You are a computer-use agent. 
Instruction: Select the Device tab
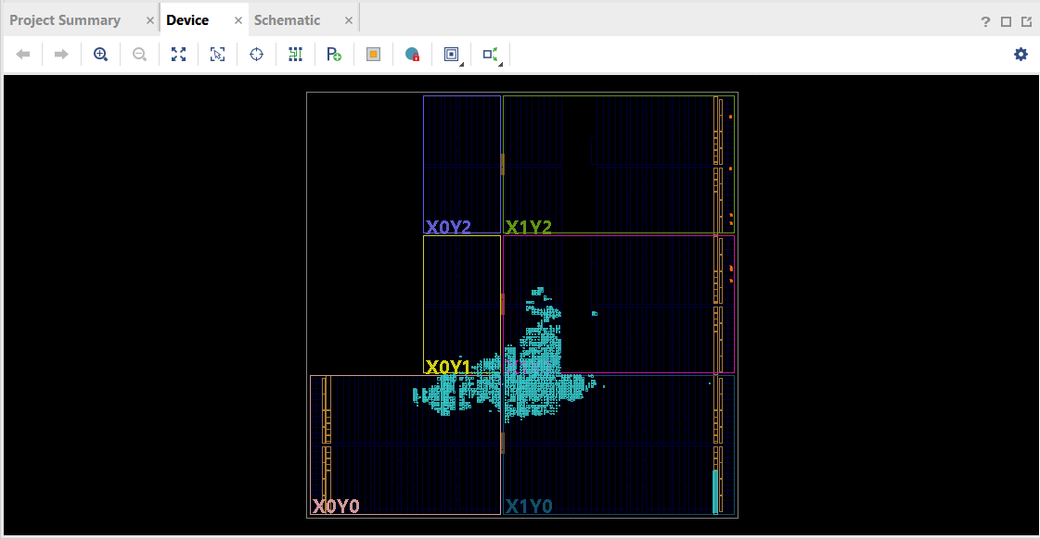[187, 20]
